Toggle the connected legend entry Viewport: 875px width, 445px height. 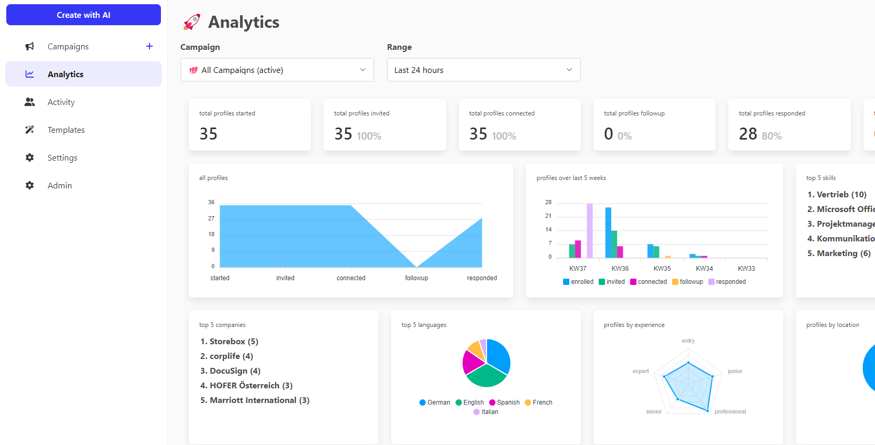[x=649, y=282]
